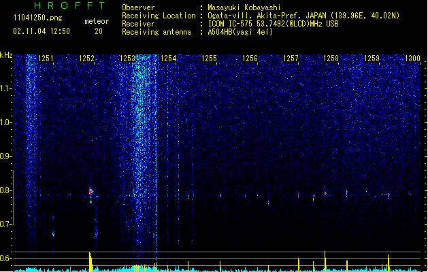Screen dimensions: 428x272
Task: Click the 1253 time marker
Action: point(127,58)
